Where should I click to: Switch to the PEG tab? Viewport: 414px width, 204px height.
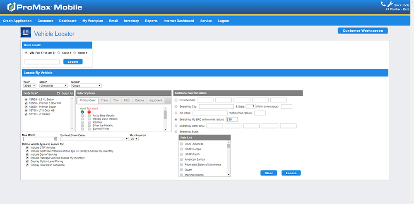(x=127, y=100)
